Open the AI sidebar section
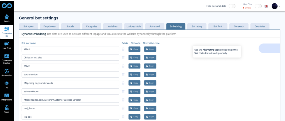This screenshot has height=121, width=285. point(7,85)
